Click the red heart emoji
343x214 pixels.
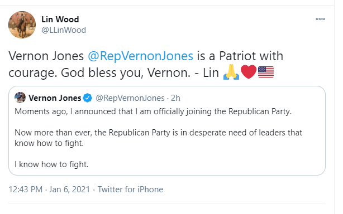coord(249,72)
